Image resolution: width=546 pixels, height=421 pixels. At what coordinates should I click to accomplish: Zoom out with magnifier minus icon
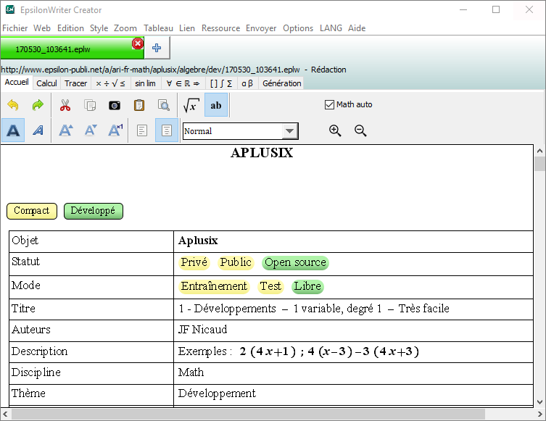pos(360,130)
